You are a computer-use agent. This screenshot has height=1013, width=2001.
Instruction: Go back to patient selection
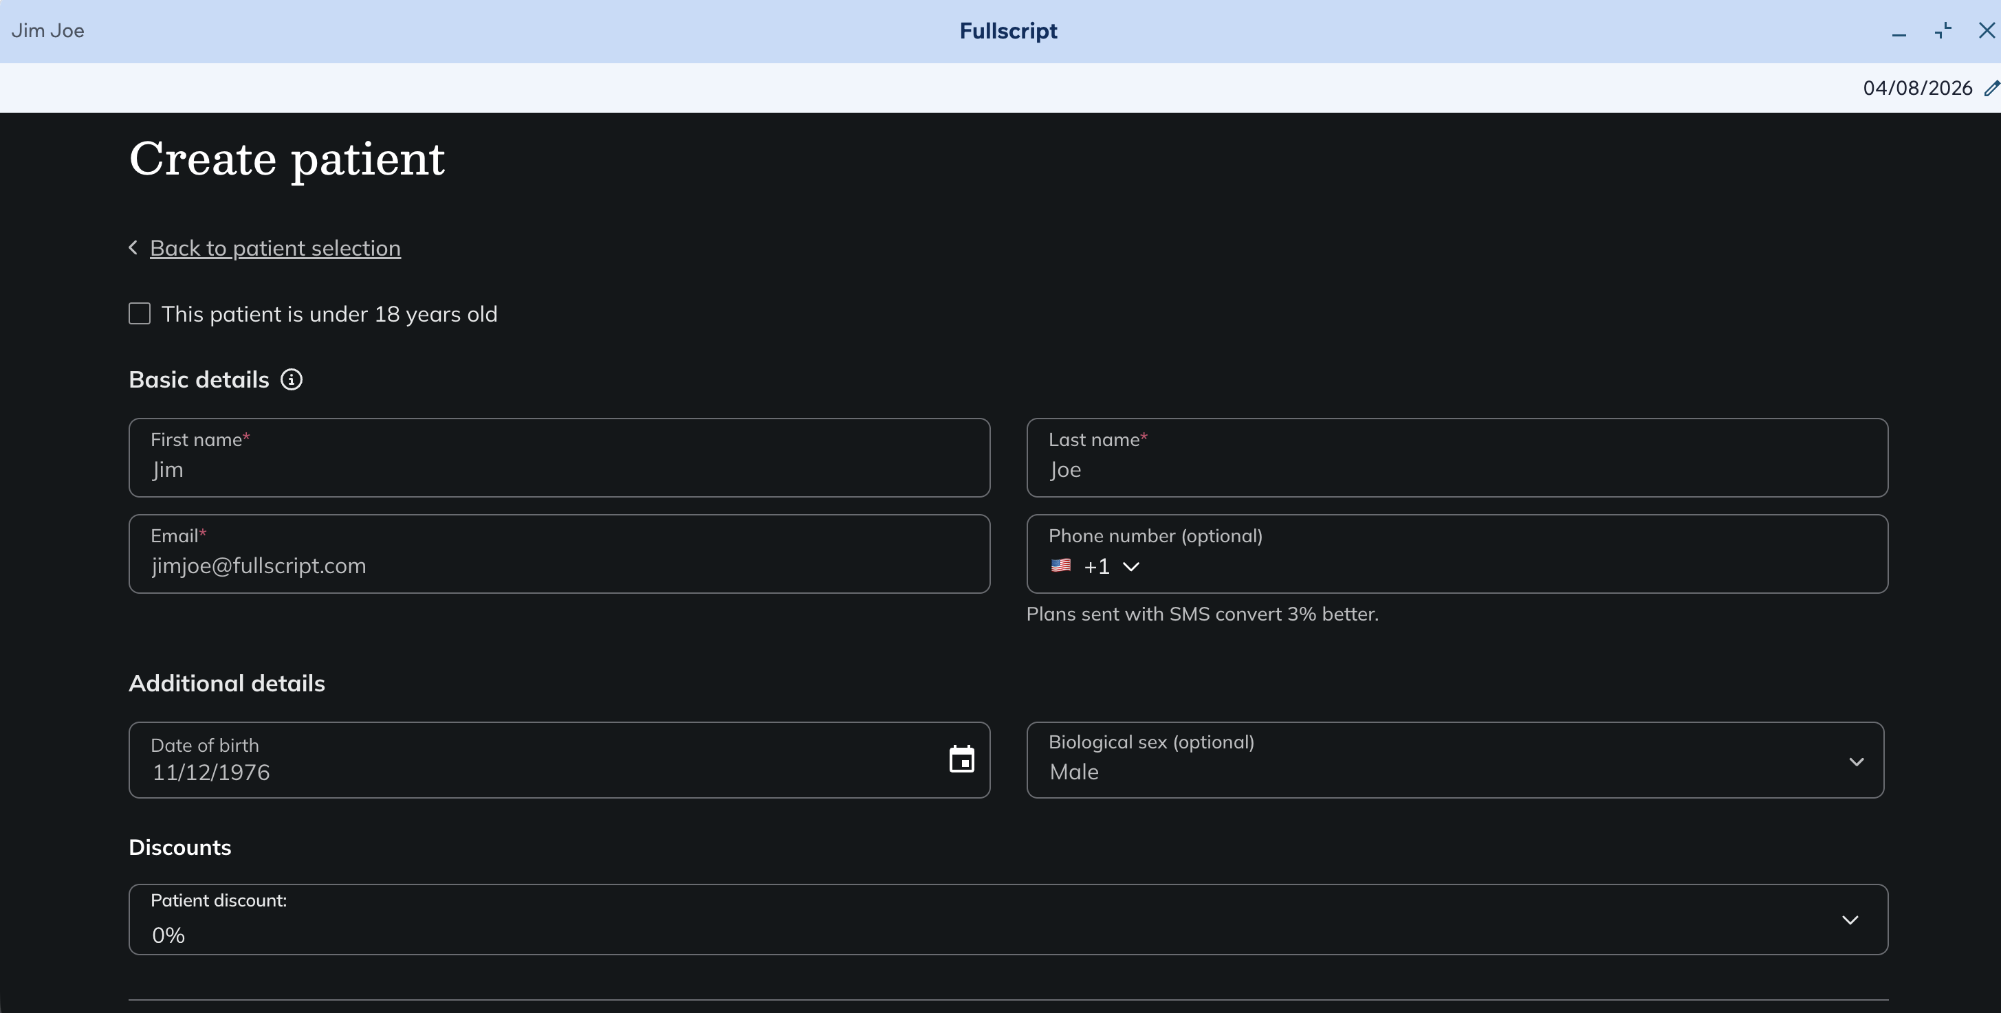click(275, 248)
